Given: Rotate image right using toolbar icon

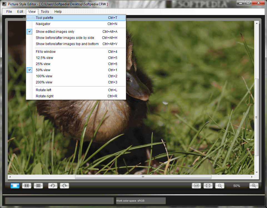Looking at the screenshot, I should point(64,185).
